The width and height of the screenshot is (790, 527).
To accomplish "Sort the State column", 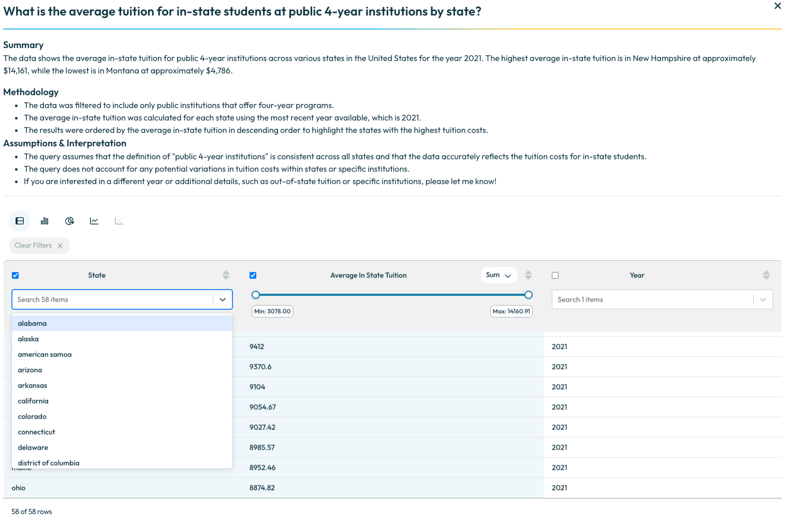I will coord(226,275).
